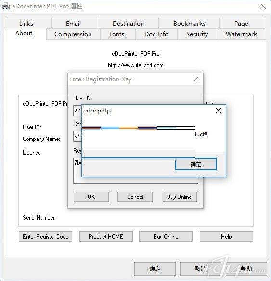Click Cancel in the Registration Key dialog
Viewport: 271px width, 281px height.
pos(135,197)
